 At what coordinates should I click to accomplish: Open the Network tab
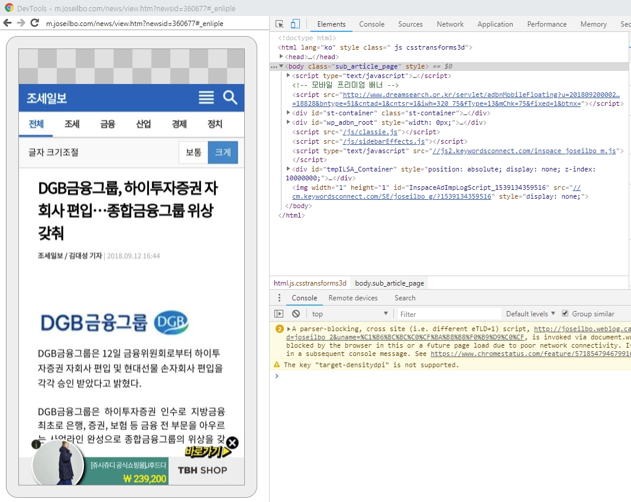[450, 24]
